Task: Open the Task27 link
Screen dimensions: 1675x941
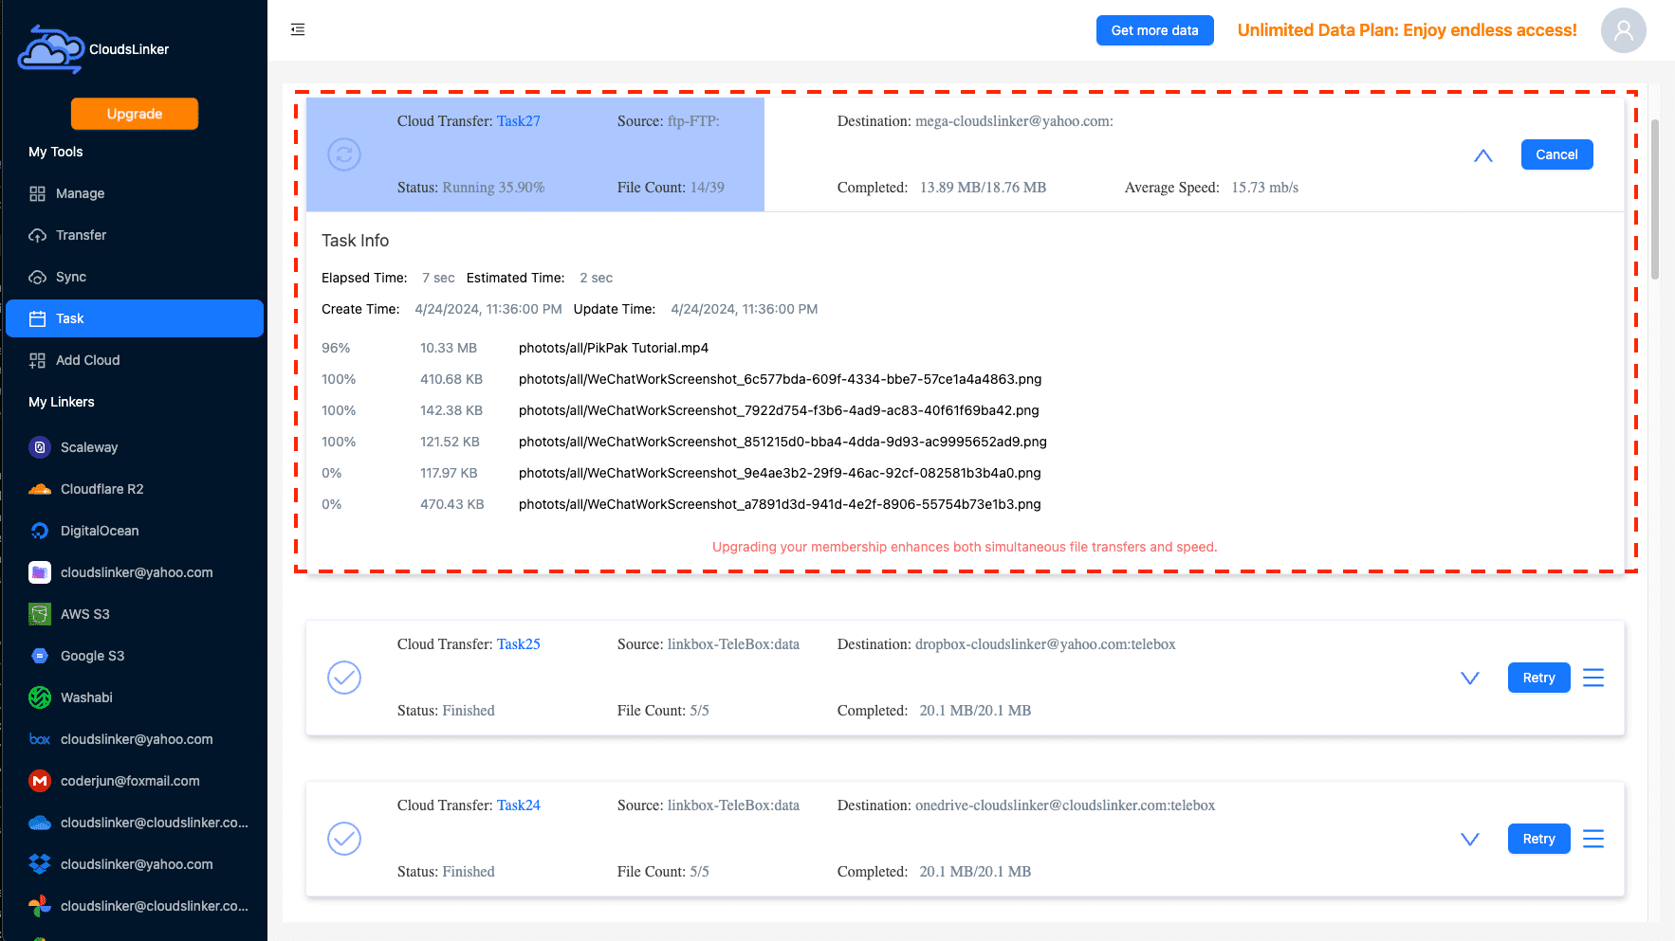Action: (x=519, y=121)
